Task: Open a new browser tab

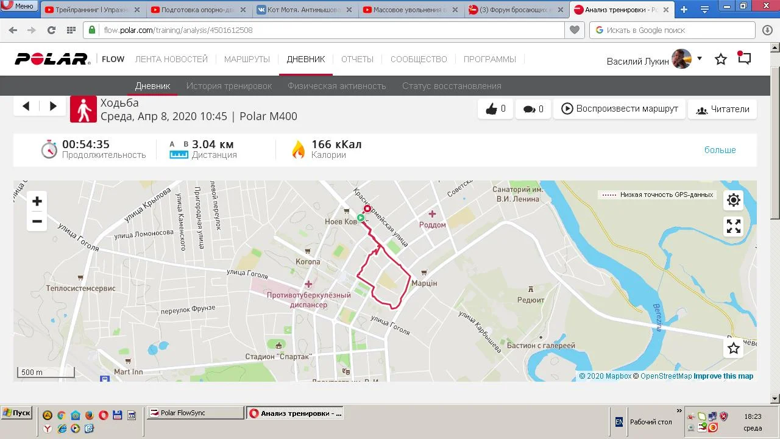Action: point(684,10)
